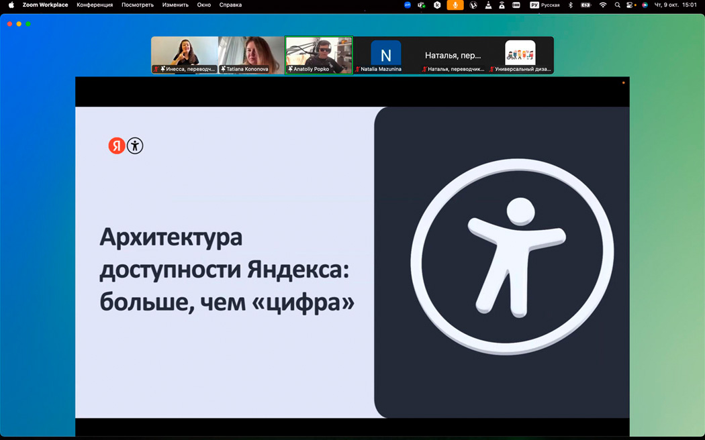
Task: Click the battery status icon
Action: pos(585,5)
